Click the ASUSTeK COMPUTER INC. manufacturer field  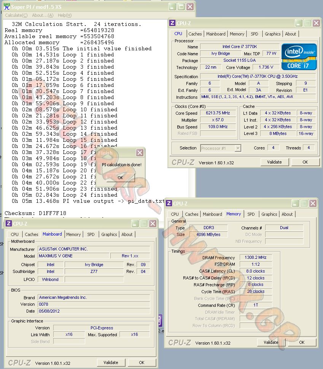(x=94, y=249)
